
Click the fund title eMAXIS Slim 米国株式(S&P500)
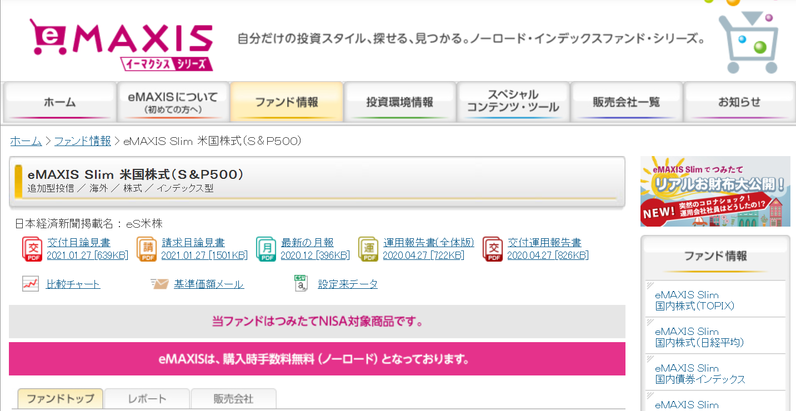[136, 174]
